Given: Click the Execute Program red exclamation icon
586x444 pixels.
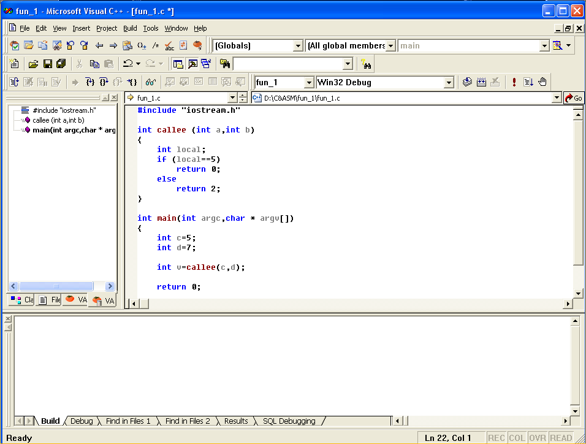Looking at the screenshot, I should pyautogui.click(x=514, y=82).
